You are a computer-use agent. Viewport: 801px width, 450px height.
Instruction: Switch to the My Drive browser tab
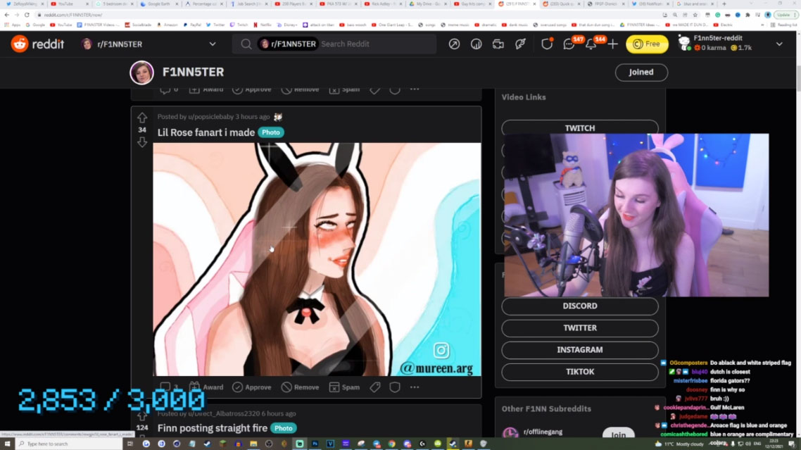427,4
